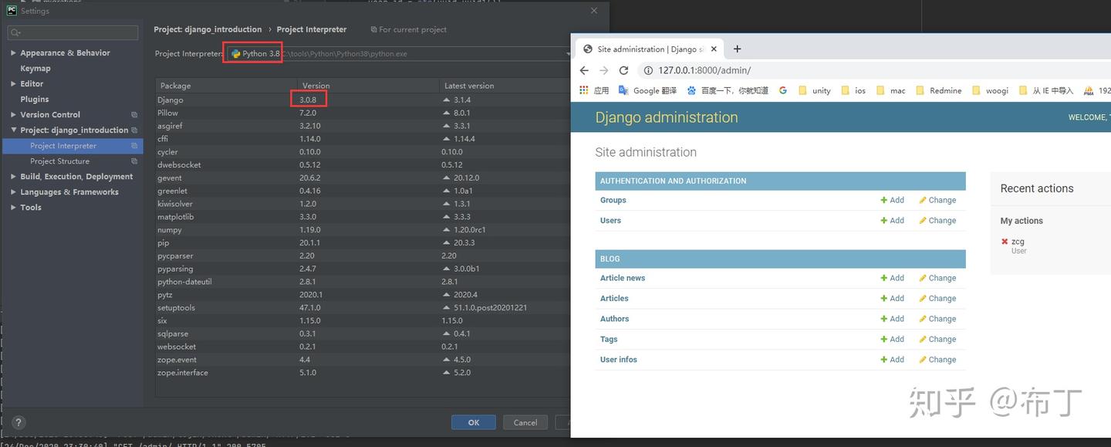The width and height of the screenshot is (1111, 447).
Task: Select the setuptools package row
Action: click(363, 308)
